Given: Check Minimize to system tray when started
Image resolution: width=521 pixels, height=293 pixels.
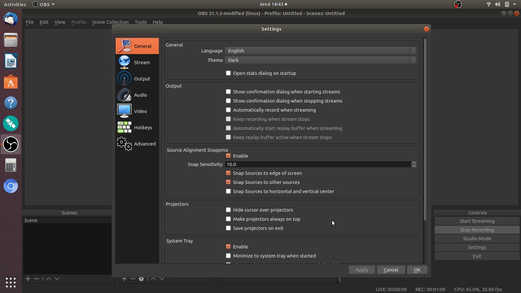Looking at the screenshot, I should point(271,256).
